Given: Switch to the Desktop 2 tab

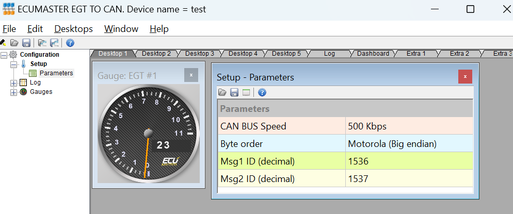Looking at the screenshot, I should click(156, 54).
